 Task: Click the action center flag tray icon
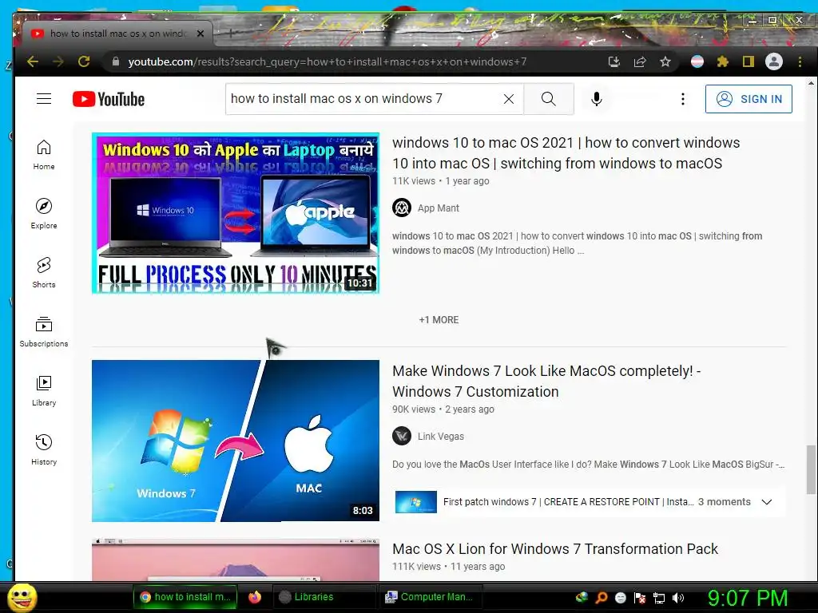point(640,598)
